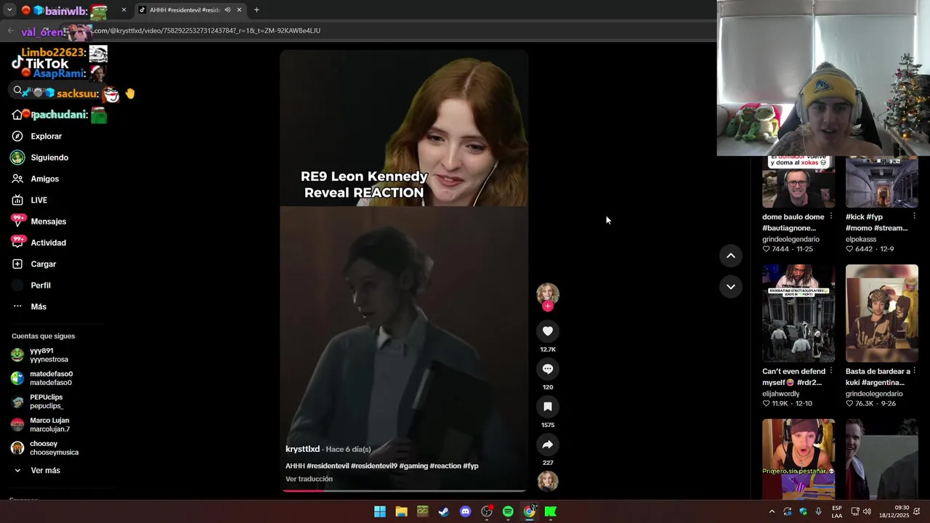Open Discord from the taskbar
The height and width of the screenshot is (523, 930).
tap(465, 511)
